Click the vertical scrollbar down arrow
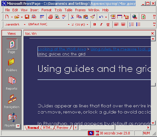This screenshot has width=157, height=137. (153, 123)
